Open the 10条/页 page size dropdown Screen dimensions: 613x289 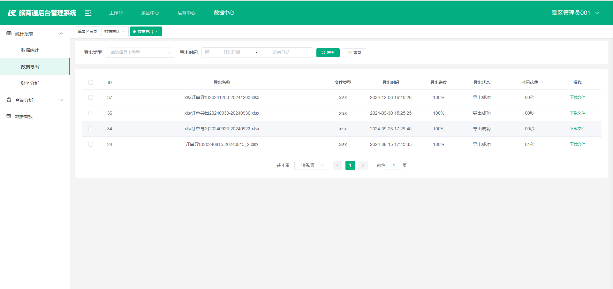click(310, 165)
